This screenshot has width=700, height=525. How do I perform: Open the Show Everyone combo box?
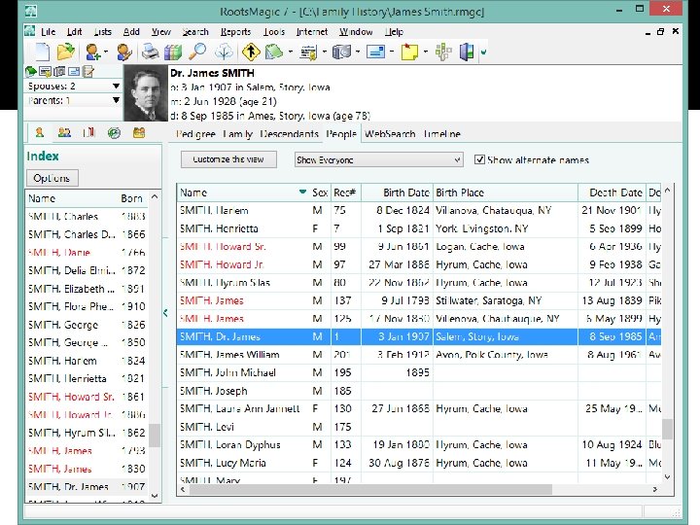pyautogui.click(x=378, y=159)
